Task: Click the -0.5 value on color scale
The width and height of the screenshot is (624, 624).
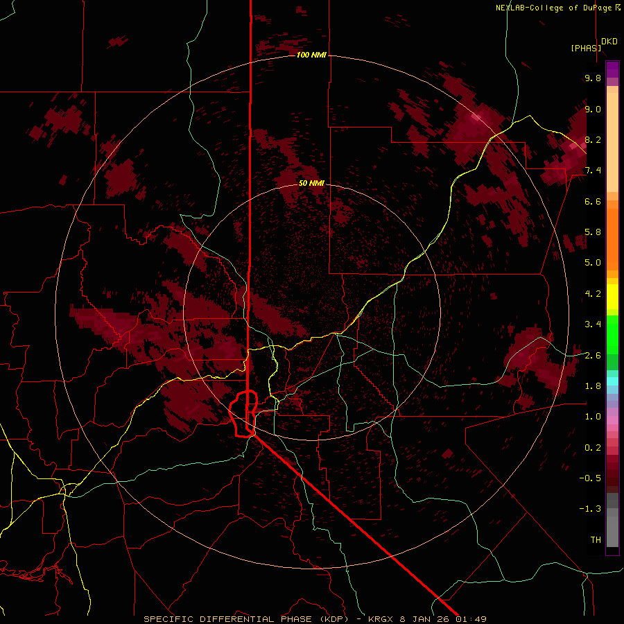Action: [590, 478]
